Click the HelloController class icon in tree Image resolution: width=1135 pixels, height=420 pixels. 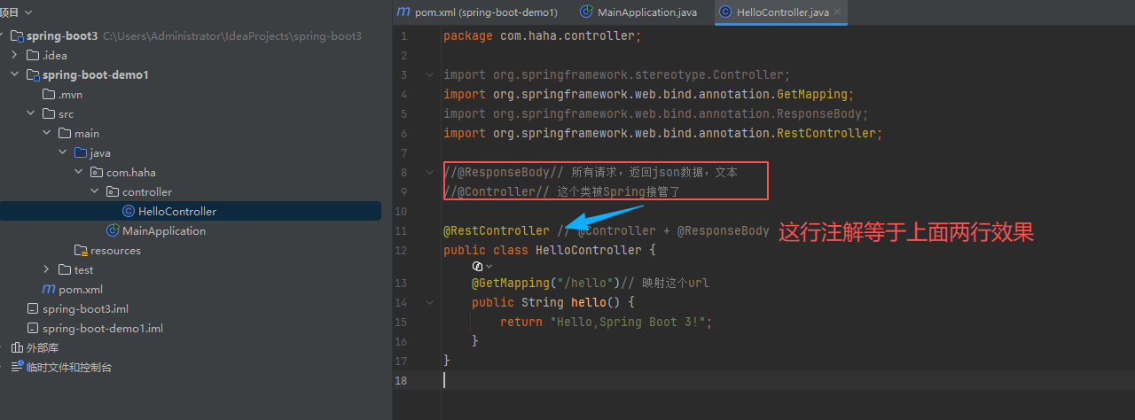click(x=129, y=211)
